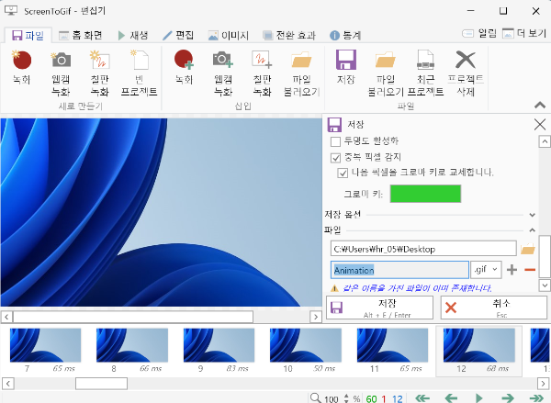551x403 pixels.
Task: Toggle the 중복 픽셀 감지 checkbox
Action: 335,158
